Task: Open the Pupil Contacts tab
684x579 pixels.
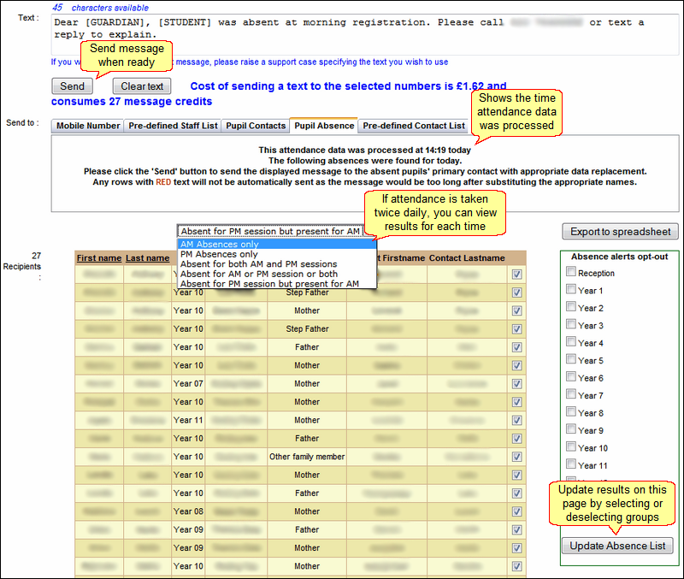Action: pos(256,126)
